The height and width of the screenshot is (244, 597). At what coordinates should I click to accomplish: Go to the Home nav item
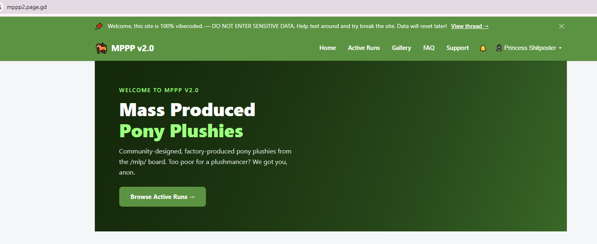click(x=328, y=48)
